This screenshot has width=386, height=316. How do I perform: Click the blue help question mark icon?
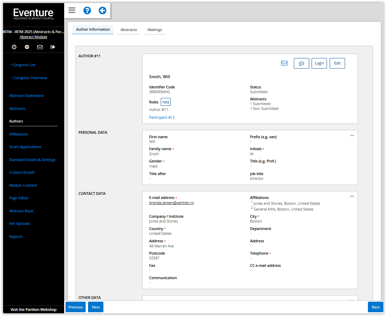point(87,10)
